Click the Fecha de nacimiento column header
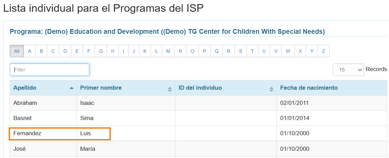Image resolution: width=389 pixels, height=158 pixels. tap(332, 88)
